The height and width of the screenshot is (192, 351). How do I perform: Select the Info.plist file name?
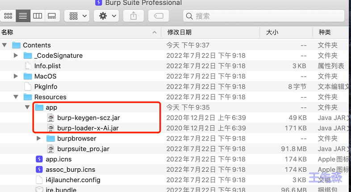pyautogui.click(x=47, y=66)
